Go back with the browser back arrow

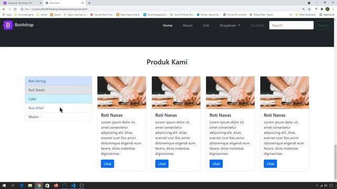point(4,9)
